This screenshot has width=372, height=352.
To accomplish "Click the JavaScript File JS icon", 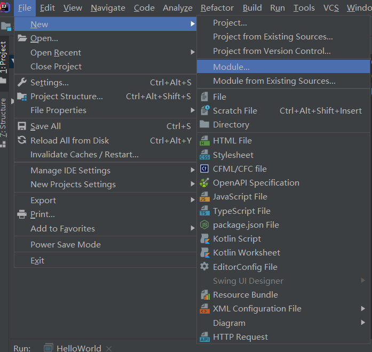I will (x=205, y=197).
